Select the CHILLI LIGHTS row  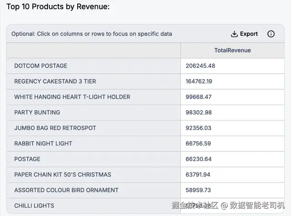34,206
